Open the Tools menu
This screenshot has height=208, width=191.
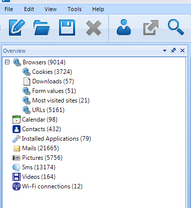[75, 9]
